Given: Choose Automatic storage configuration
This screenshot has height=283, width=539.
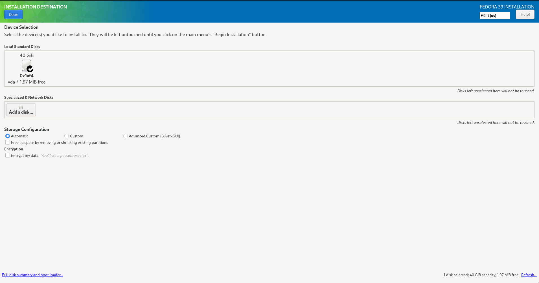Looking at the screenshot, I should coord(8,136).
